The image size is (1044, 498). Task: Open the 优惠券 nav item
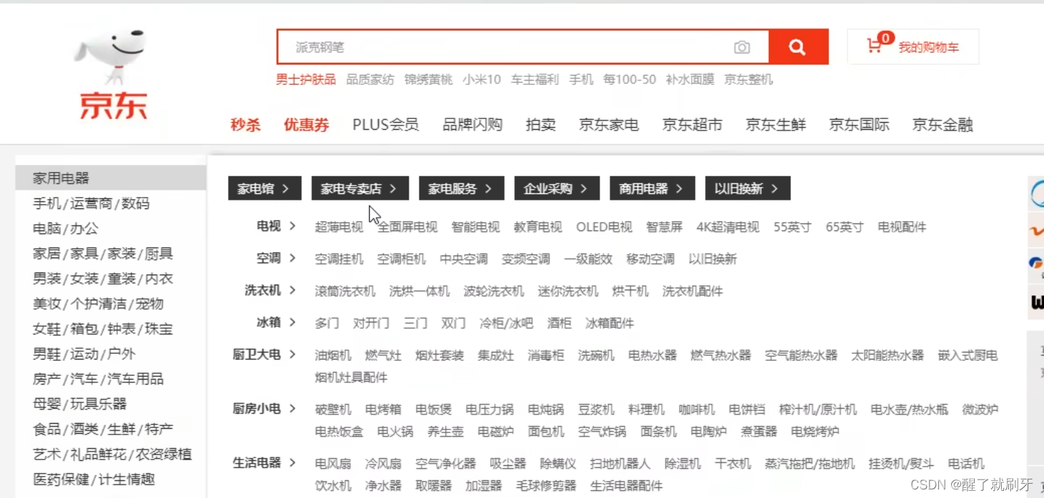(x=307, y=125)
